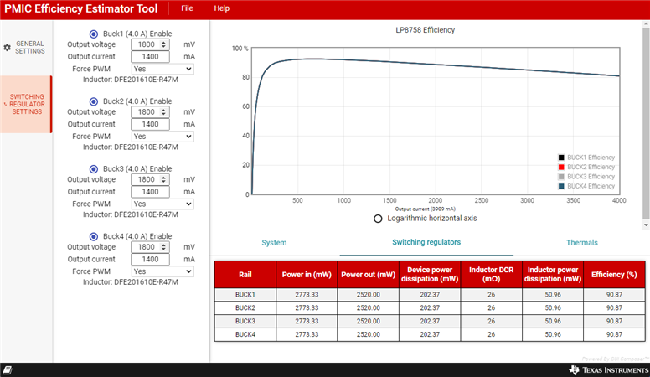The image size is (650, 377).
Task: Open the Help menu
Action: [222, 8]
